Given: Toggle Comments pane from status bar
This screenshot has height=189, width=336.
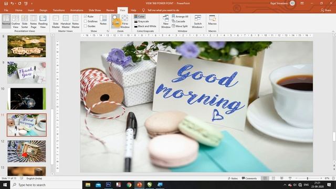Looking at the screenshot, I should coord(249,178).
